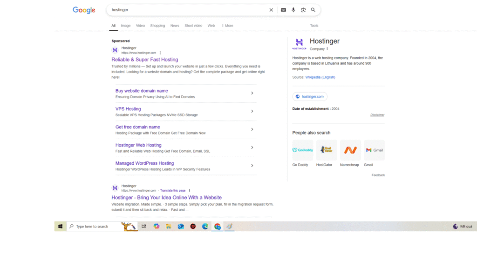Expand the Get free domain name sitelink arrow

coord(252,129)
